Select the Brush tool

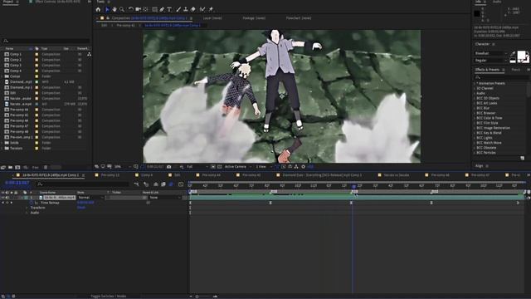(178, 9)
